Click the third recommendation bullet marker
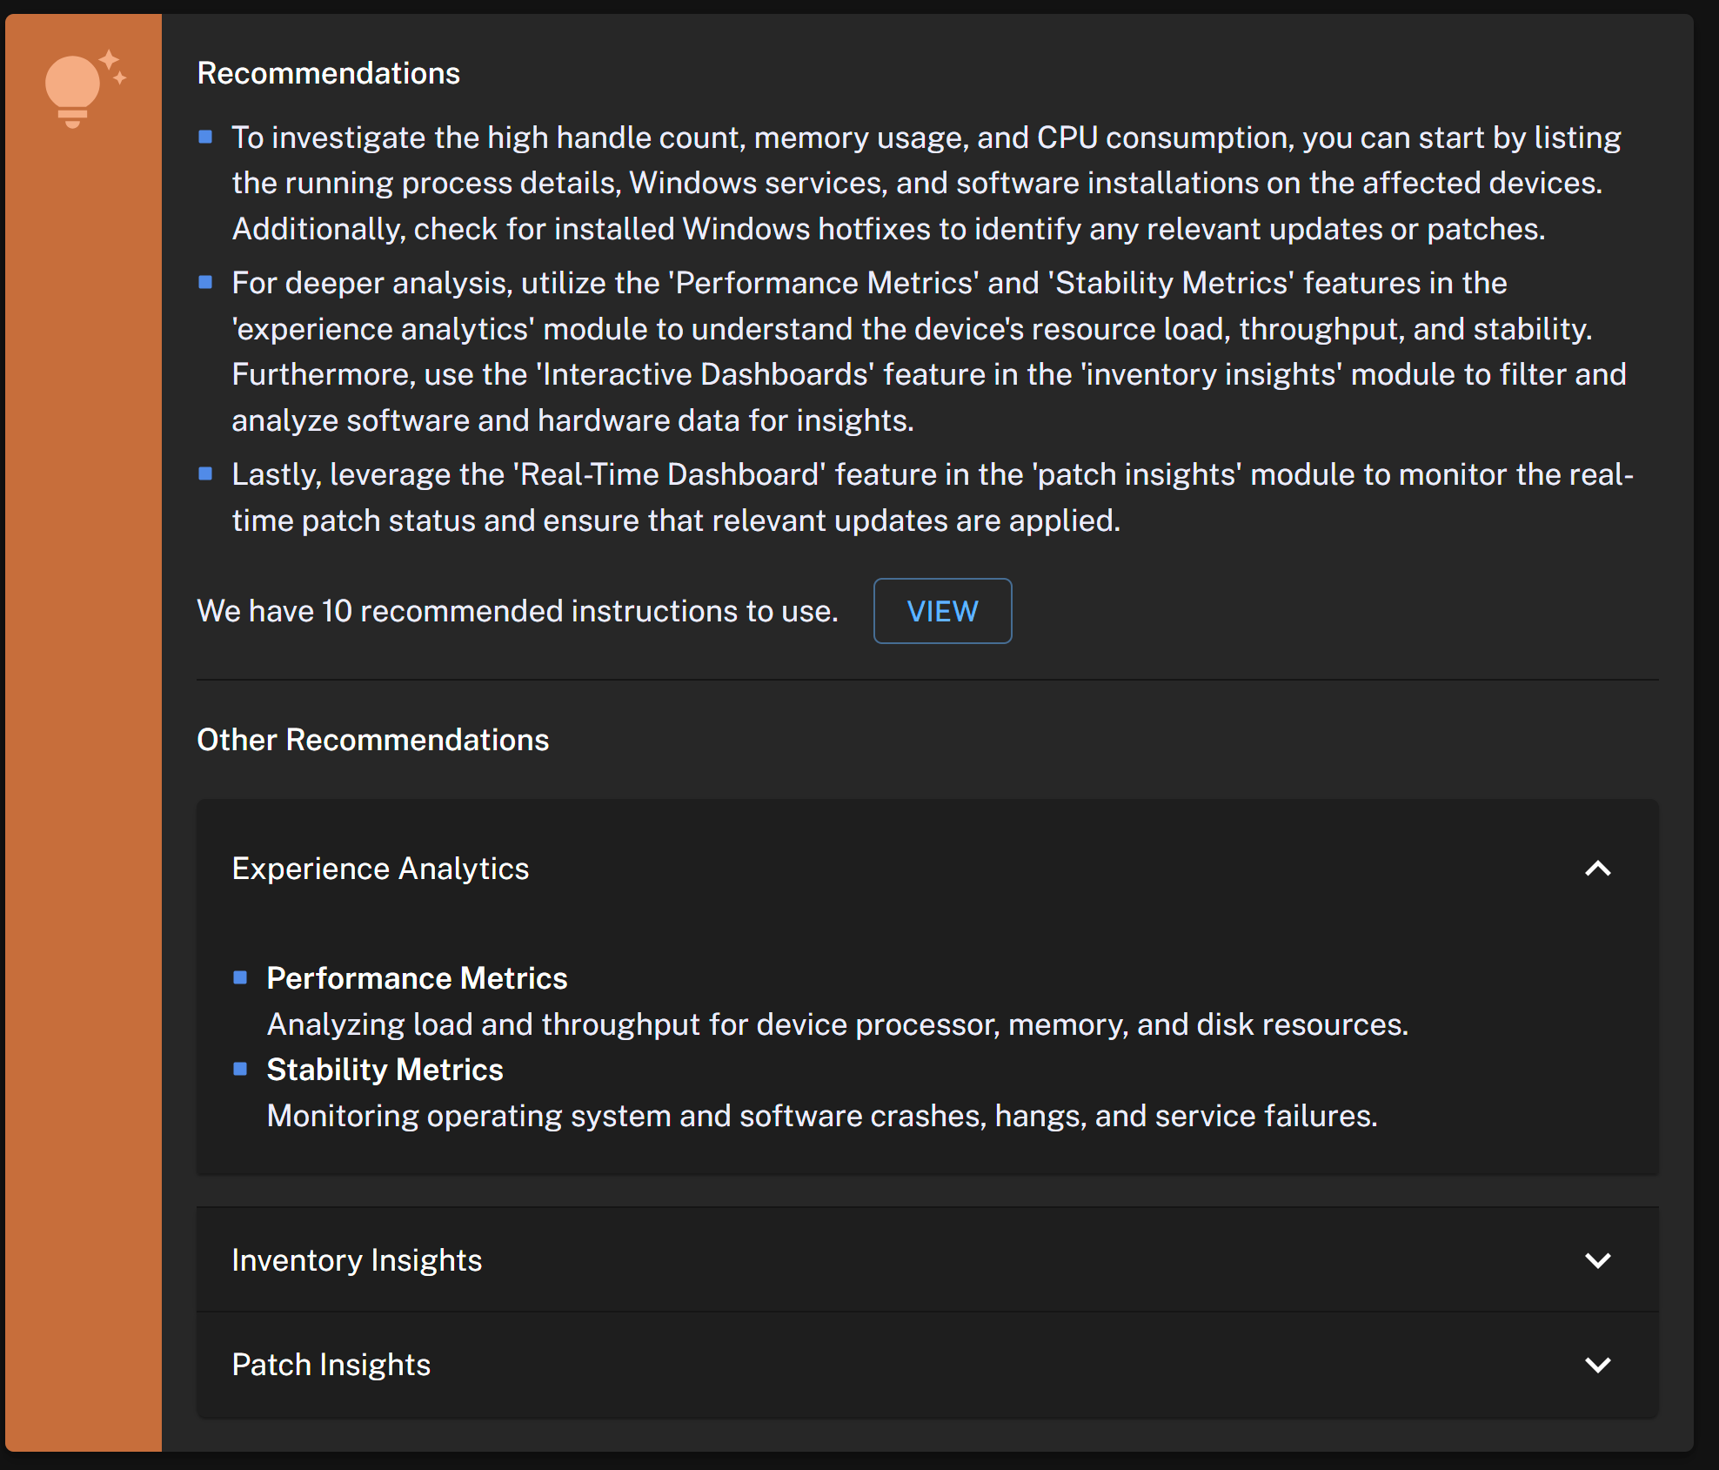The height and width of the screenshot is (1470, 1719). coord(206,473)
